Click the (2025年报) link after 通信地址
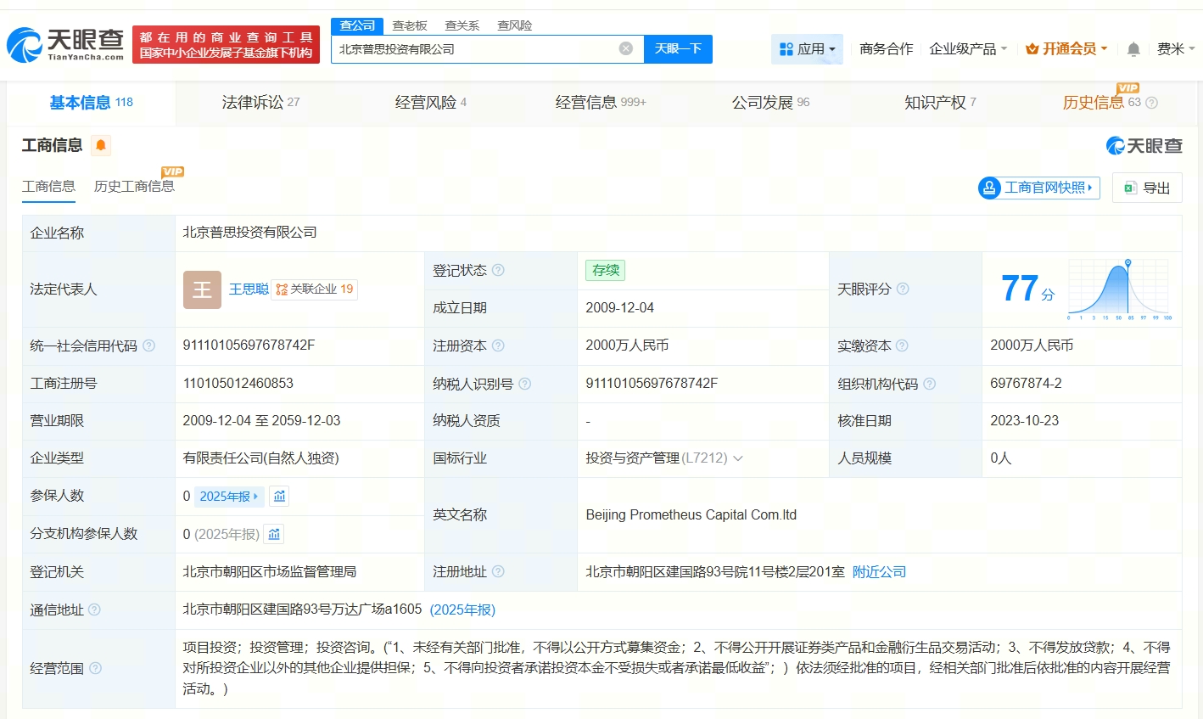The height and width of the screenshot is (719, 1203). click(x=462, y=609)
